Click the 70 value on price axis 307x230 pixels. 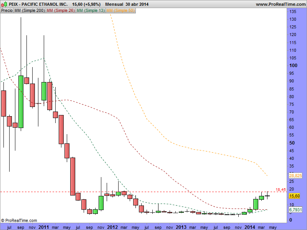(292, 112)
